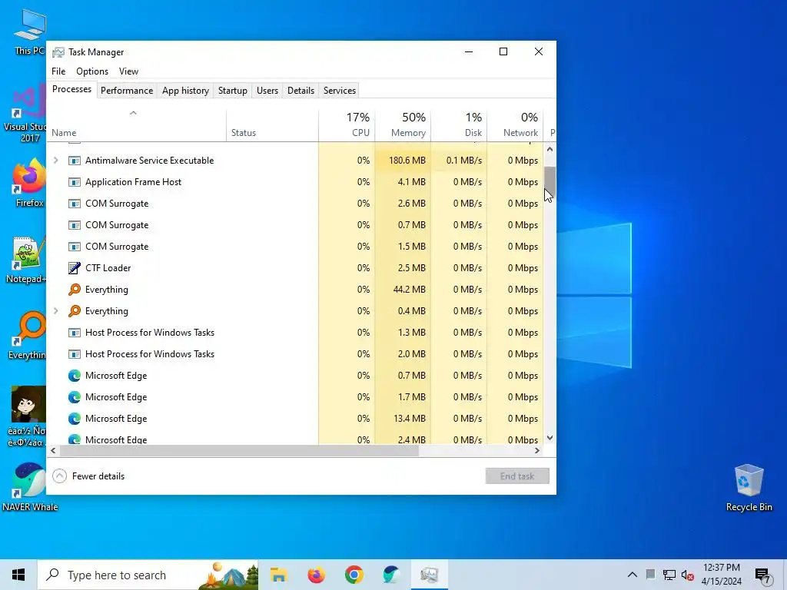Screen dimensions: 787x590
Task: Click the vertical scrollbar down arrow
Action: click(550, 438)
